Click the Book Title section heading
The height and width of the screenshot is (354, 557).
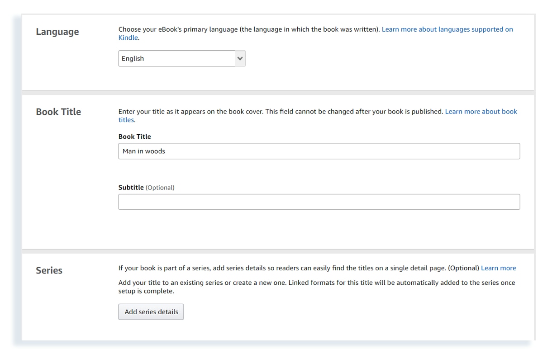(59, 112)
